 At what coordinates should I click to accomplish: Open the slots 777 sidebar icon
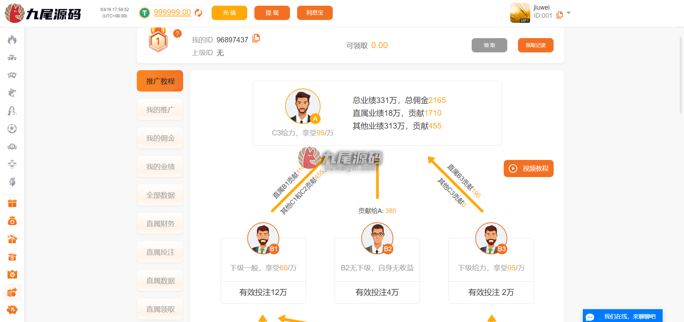12,57
